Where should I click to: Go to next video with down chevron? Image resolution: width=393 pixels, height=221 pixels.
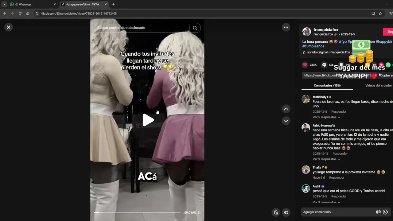(x=286, y=121)
